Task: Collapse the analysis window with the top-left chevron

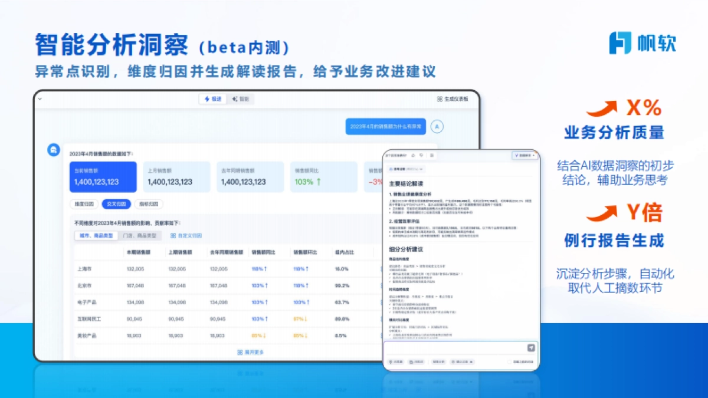Action: point(40,99)
